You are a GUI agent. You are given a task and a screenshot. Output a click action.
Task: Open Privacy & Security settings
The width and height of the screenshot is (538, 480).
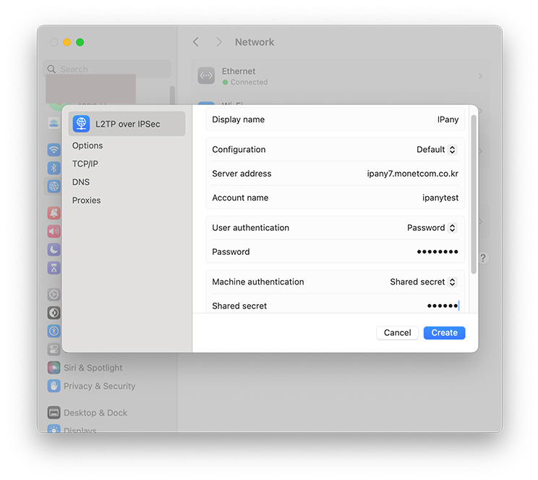[x=92, y=386]
